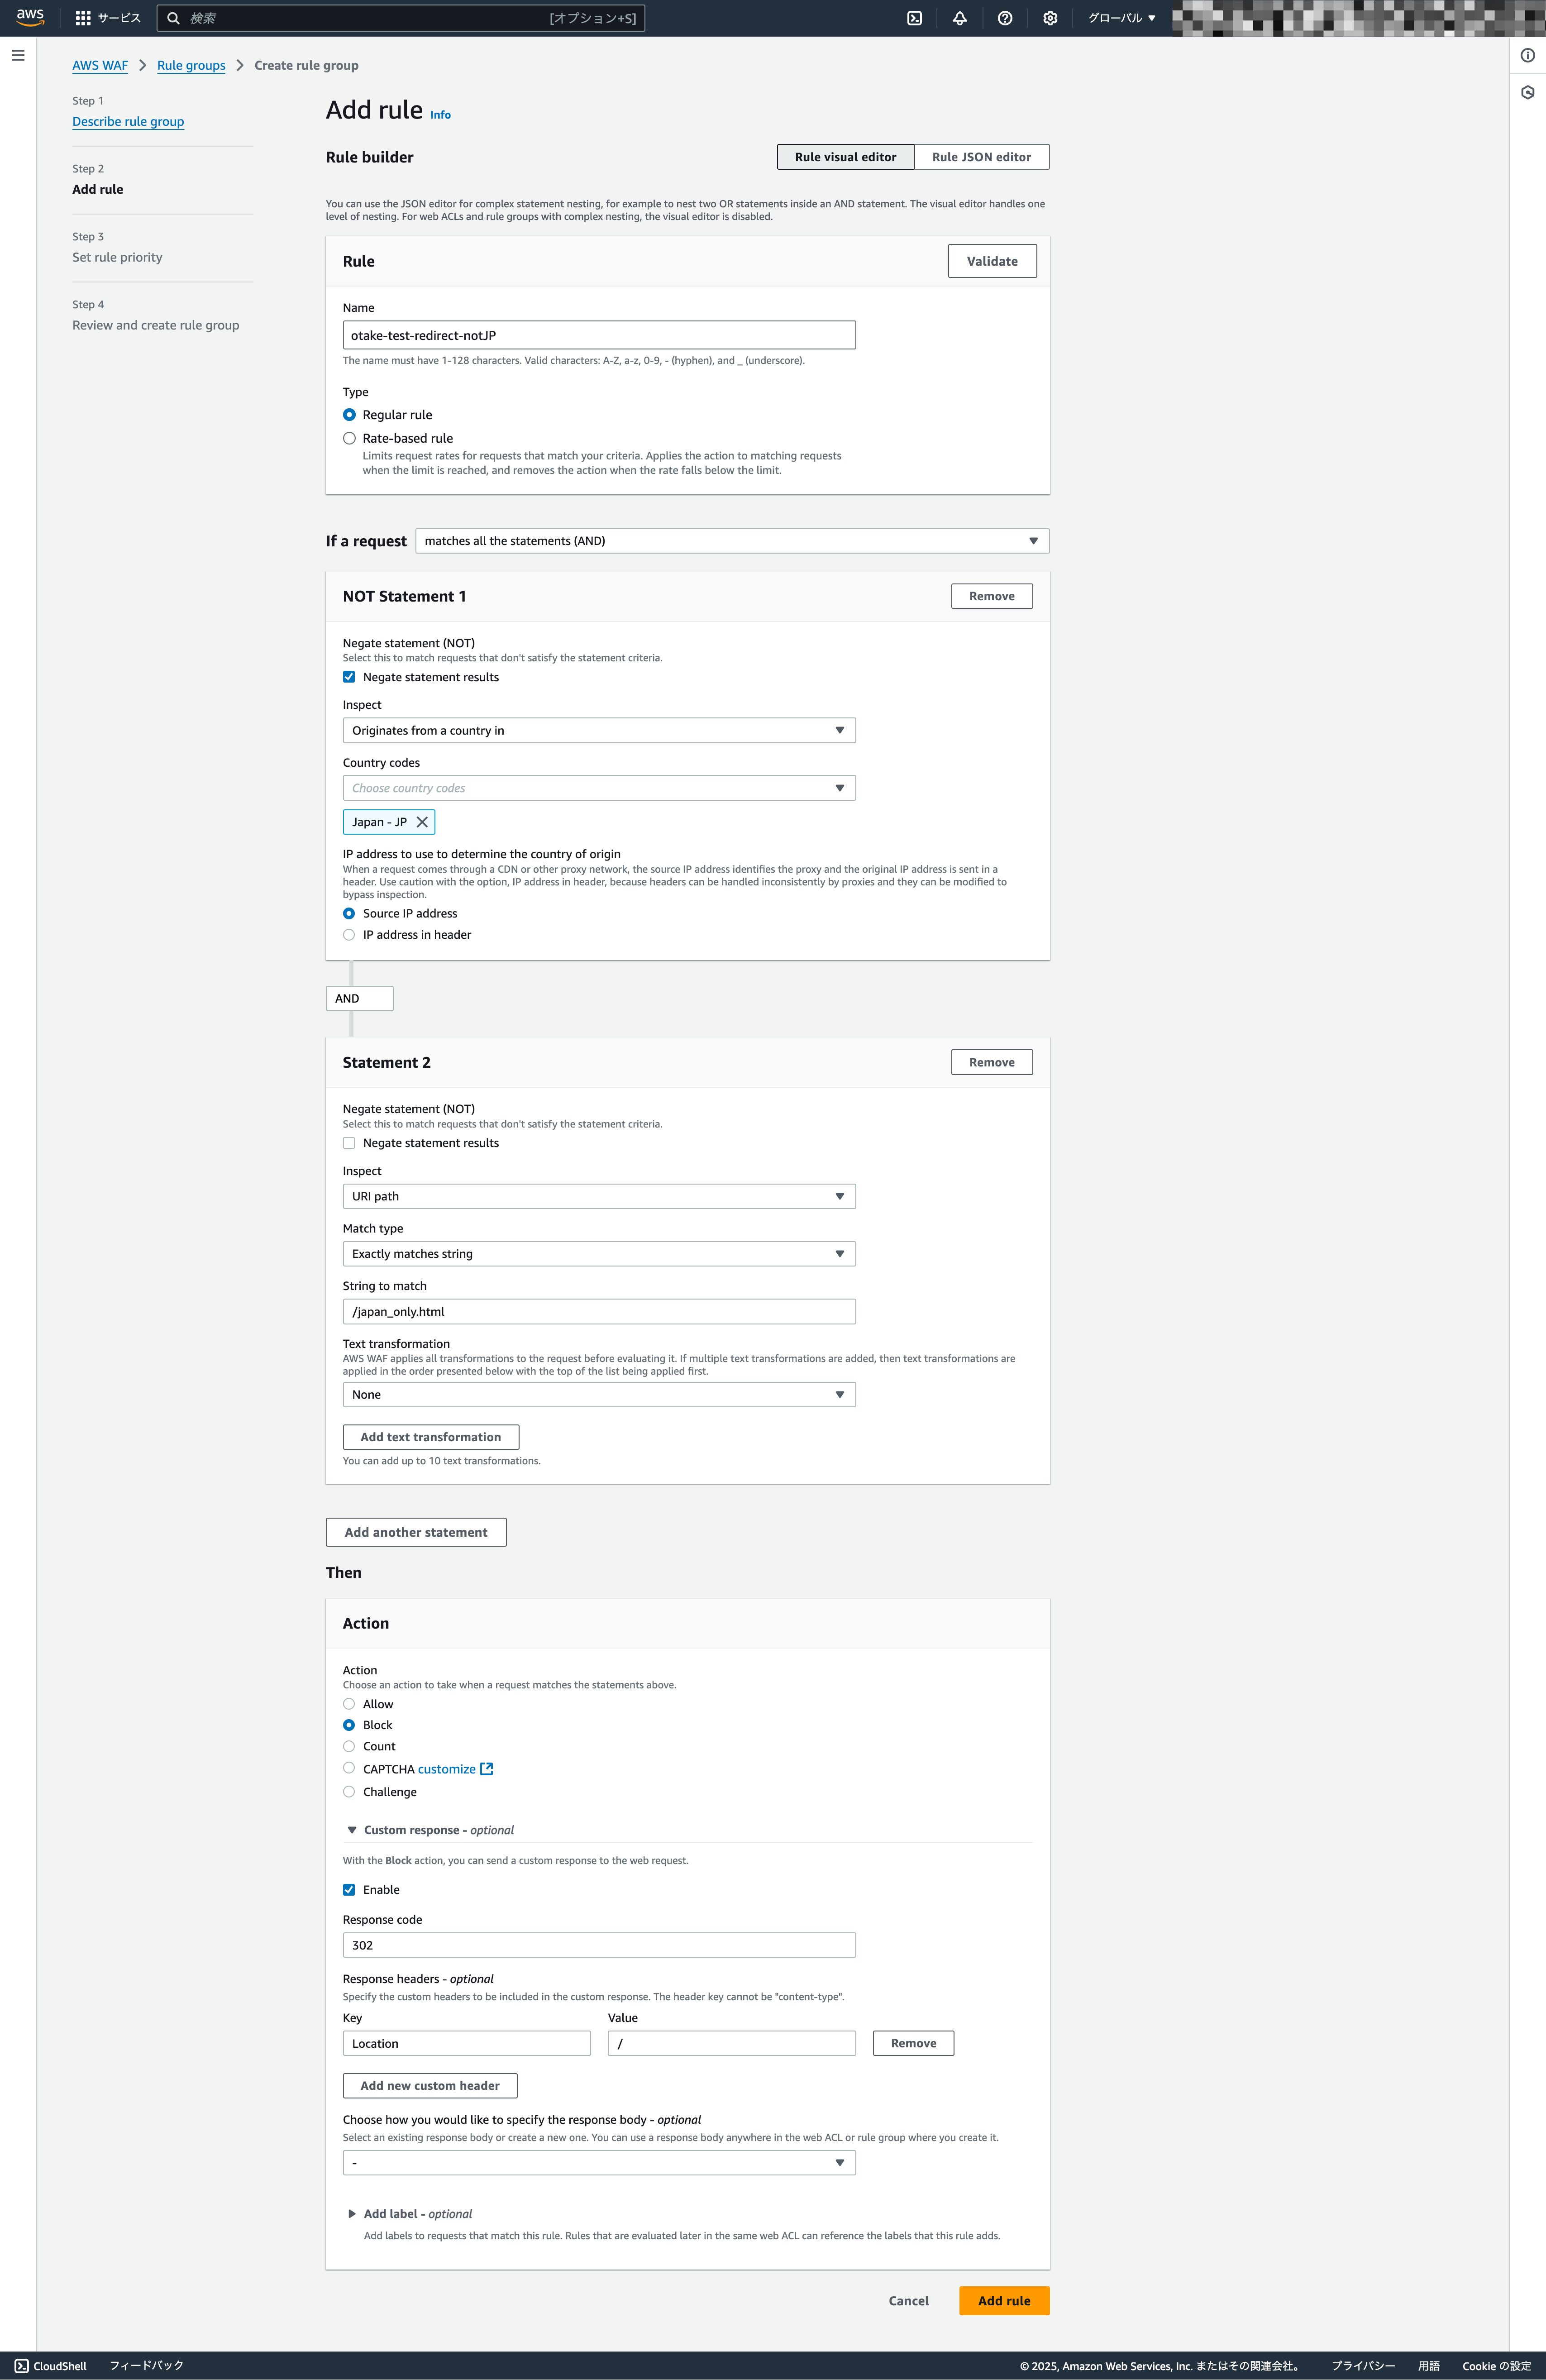Launch CloudShell from the top bar icon
The image size is (1546, 2380).
coord(914,18)
